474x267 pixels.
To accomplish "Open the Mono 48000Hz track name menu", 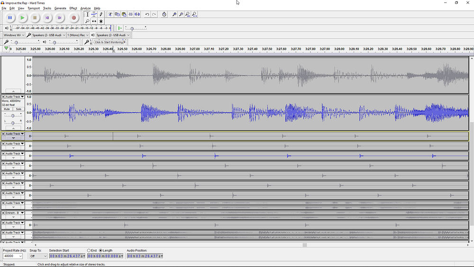I will click(x=15, y=97).
